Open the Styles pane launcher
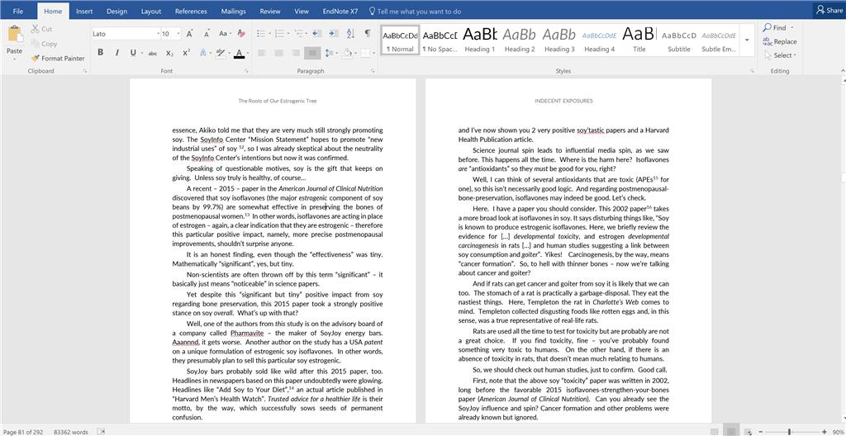The height and width of the screenshot is (436, 846). tap(752, 71)
